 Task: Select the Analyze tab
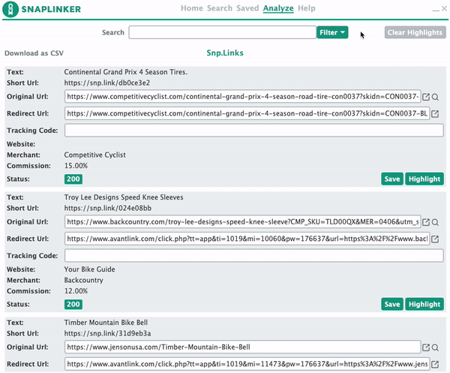coord(278,8)
